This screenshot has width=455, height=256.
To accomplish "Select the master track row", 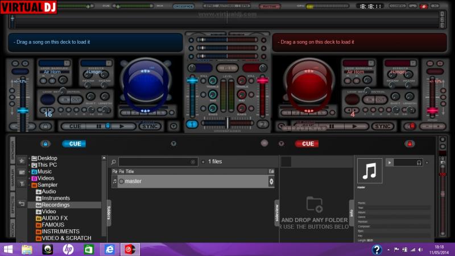I will [x=193, y=181].
